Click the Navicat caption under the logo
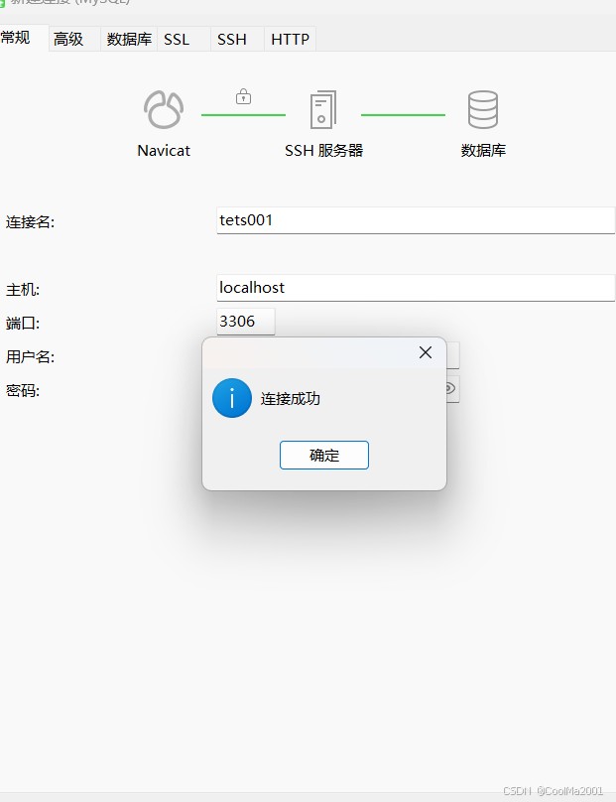Screen dimensions: 616x802 tap(164, 151)
